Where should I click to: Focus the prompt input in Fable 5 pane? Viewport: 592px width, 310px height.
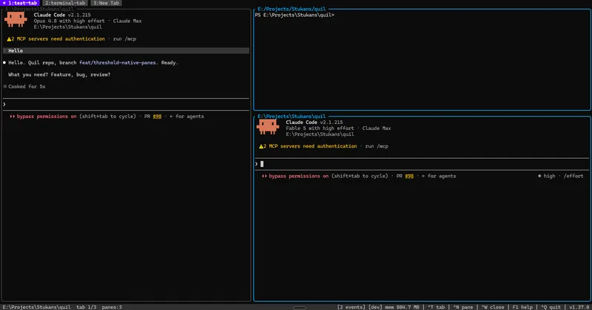tap(422, 164)
